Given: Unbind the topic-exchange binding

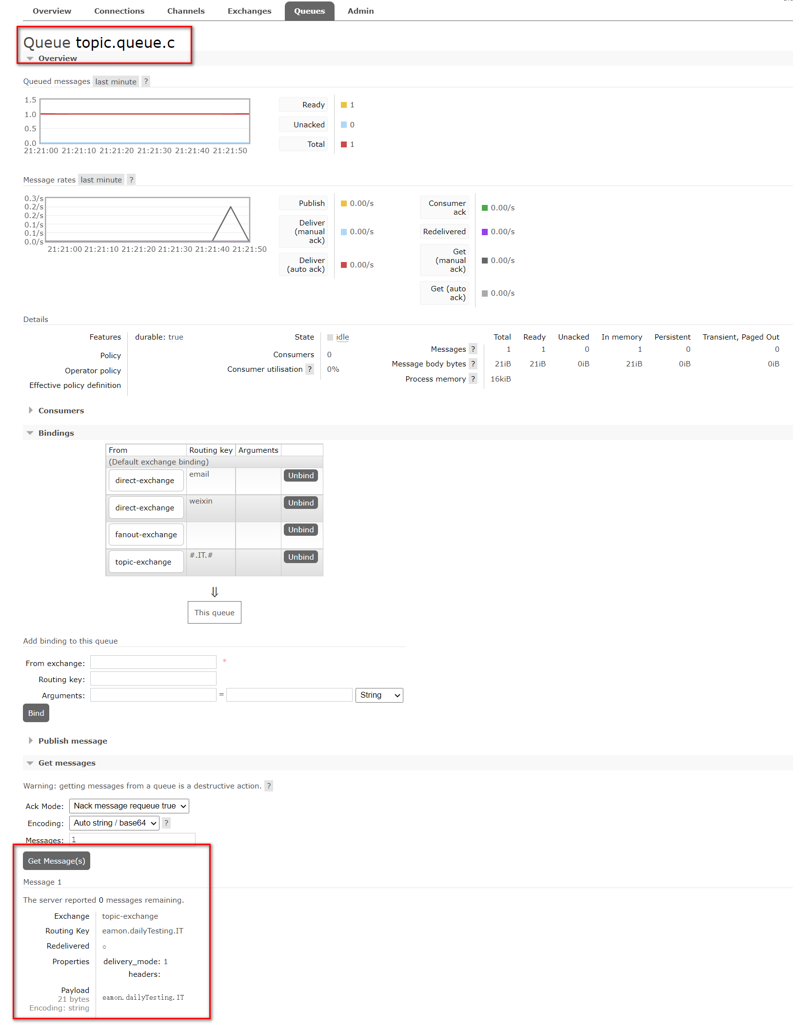Looking at the screenshot, I should pos(301,557).
